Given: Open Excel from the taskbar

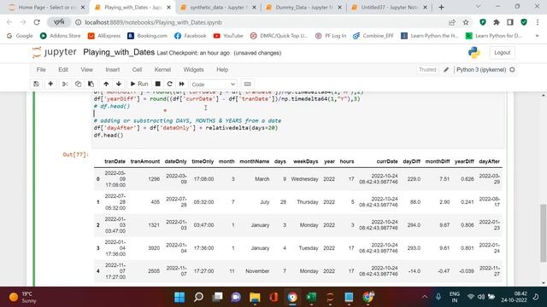Looking at the screenshot, I should (x=311, y=297).
